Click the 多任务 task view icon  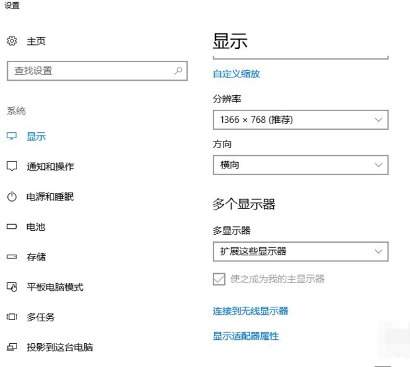click(x=12, y=317)
